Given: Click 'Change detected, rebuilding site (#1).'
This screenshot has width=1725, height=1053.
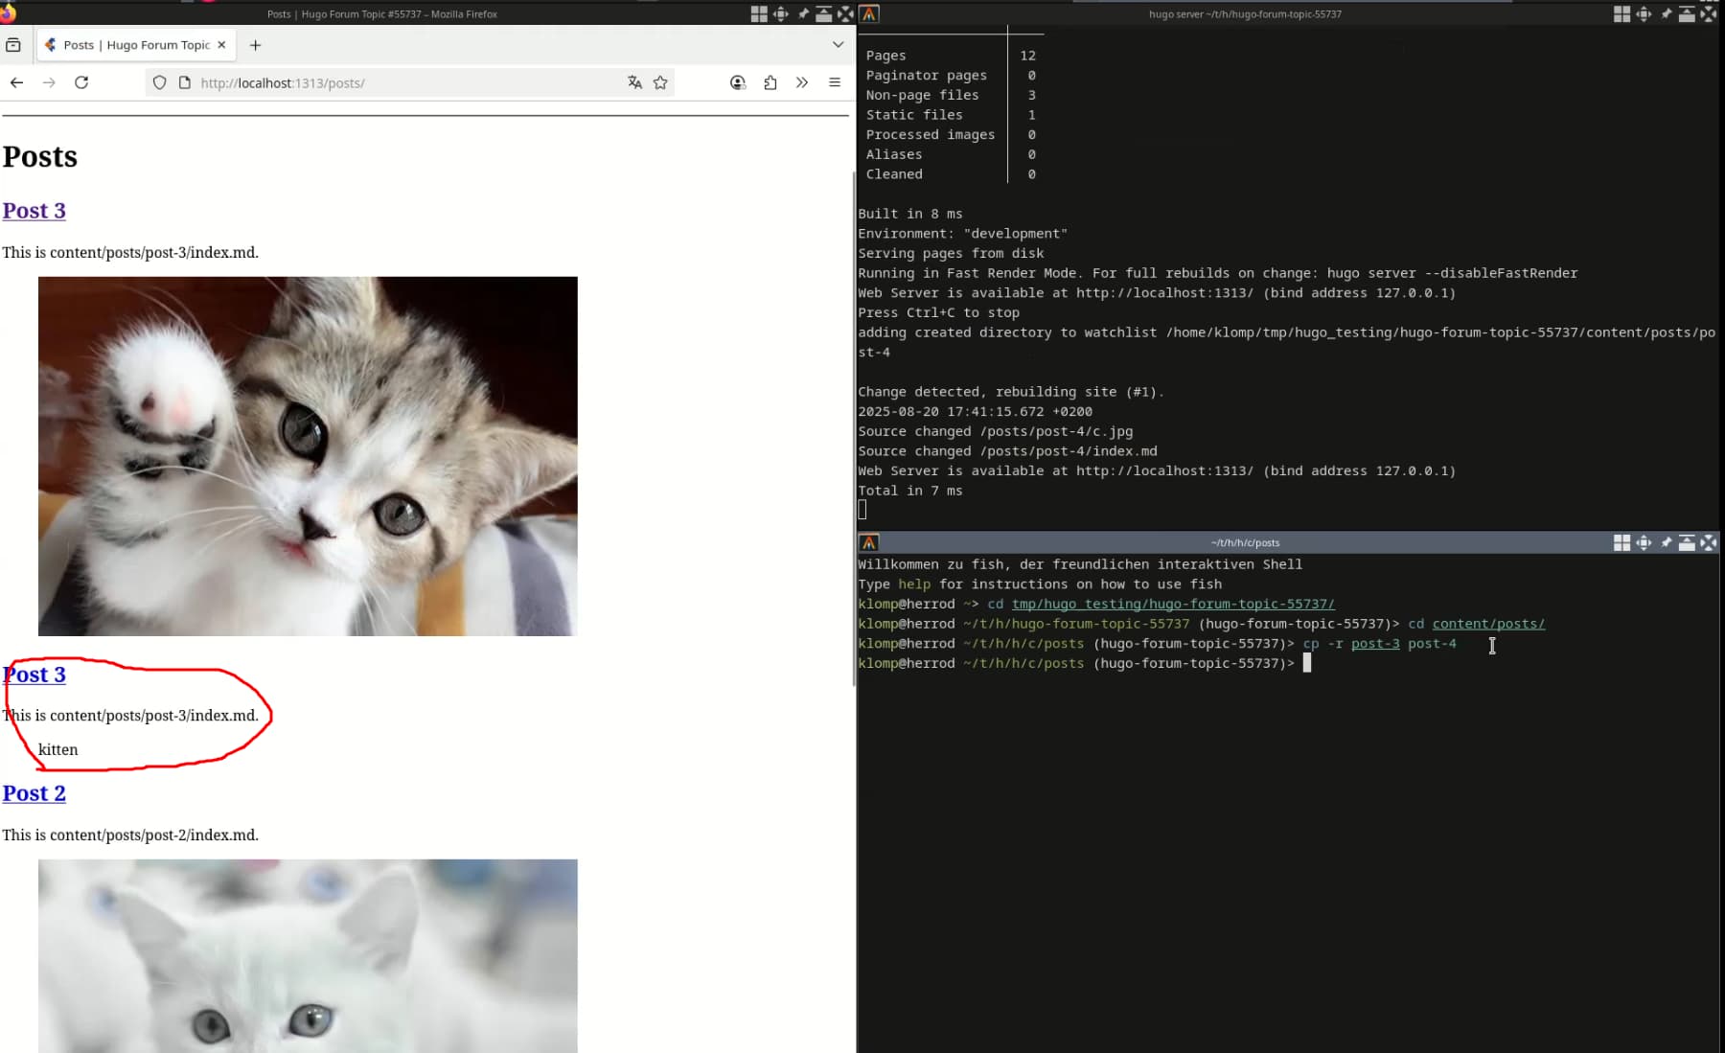Looking at the screenshot, I should (x=1011, y=392).
